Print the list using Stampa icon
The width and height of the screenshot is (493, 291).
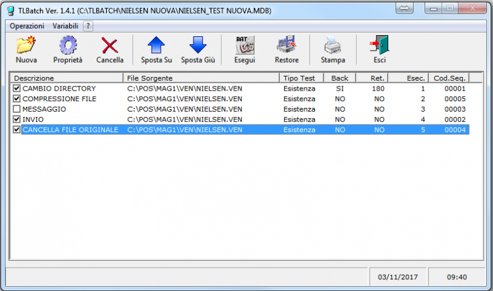pyautogui.click(x=333, y=47)
